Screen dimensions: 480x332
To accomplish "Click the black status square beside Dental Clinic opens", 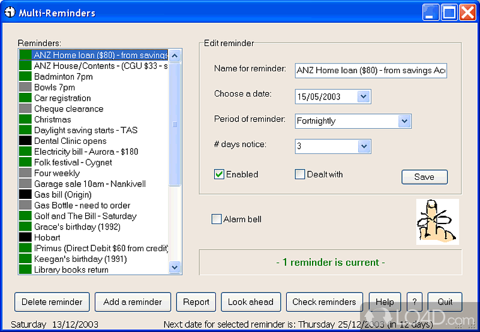I will point(25,141).
